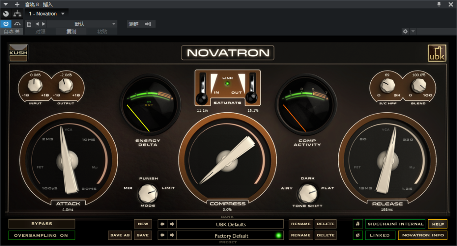
Task: Click the preset DELETE button
Action: pyautogui.click(x=325, y=235)
